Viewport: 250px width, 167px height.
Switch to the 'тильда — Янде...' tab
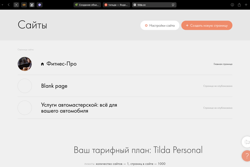click(x=116, y=5)
